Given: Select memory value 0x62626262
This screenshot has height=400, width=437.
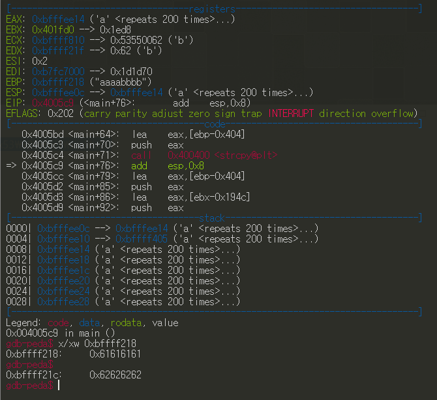Looking at the screenshot, I should [115, 375].
